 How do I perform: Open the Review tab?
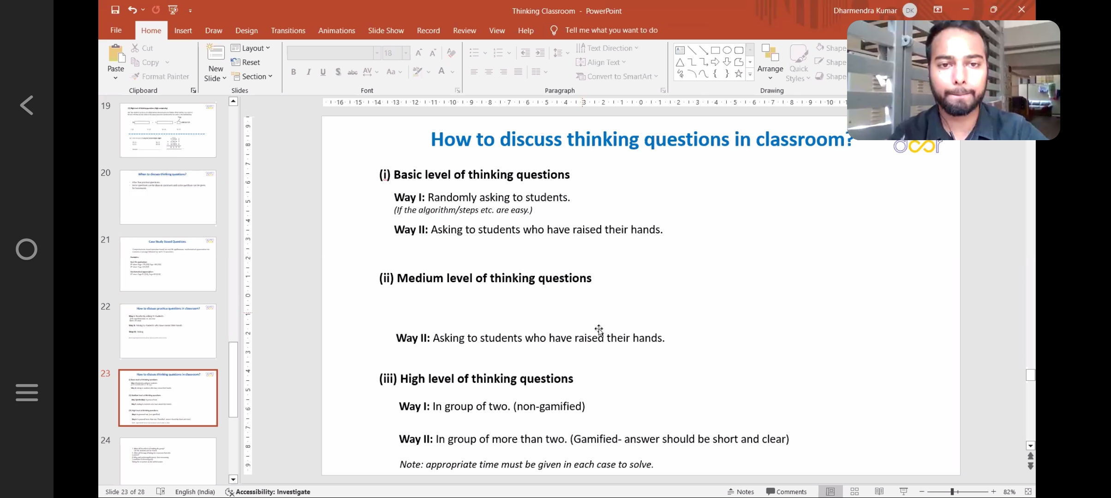point(464,30)
